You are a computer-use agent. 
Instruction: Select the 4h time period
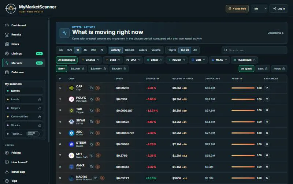pos(85,50)
